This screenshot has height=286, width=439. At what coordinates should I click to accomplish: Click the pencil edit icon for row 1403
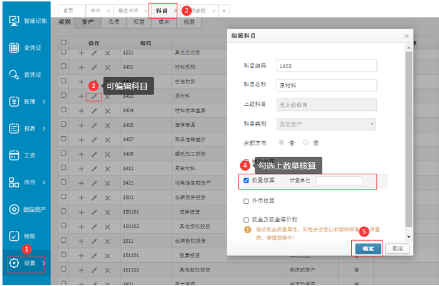tap(94, 97)
